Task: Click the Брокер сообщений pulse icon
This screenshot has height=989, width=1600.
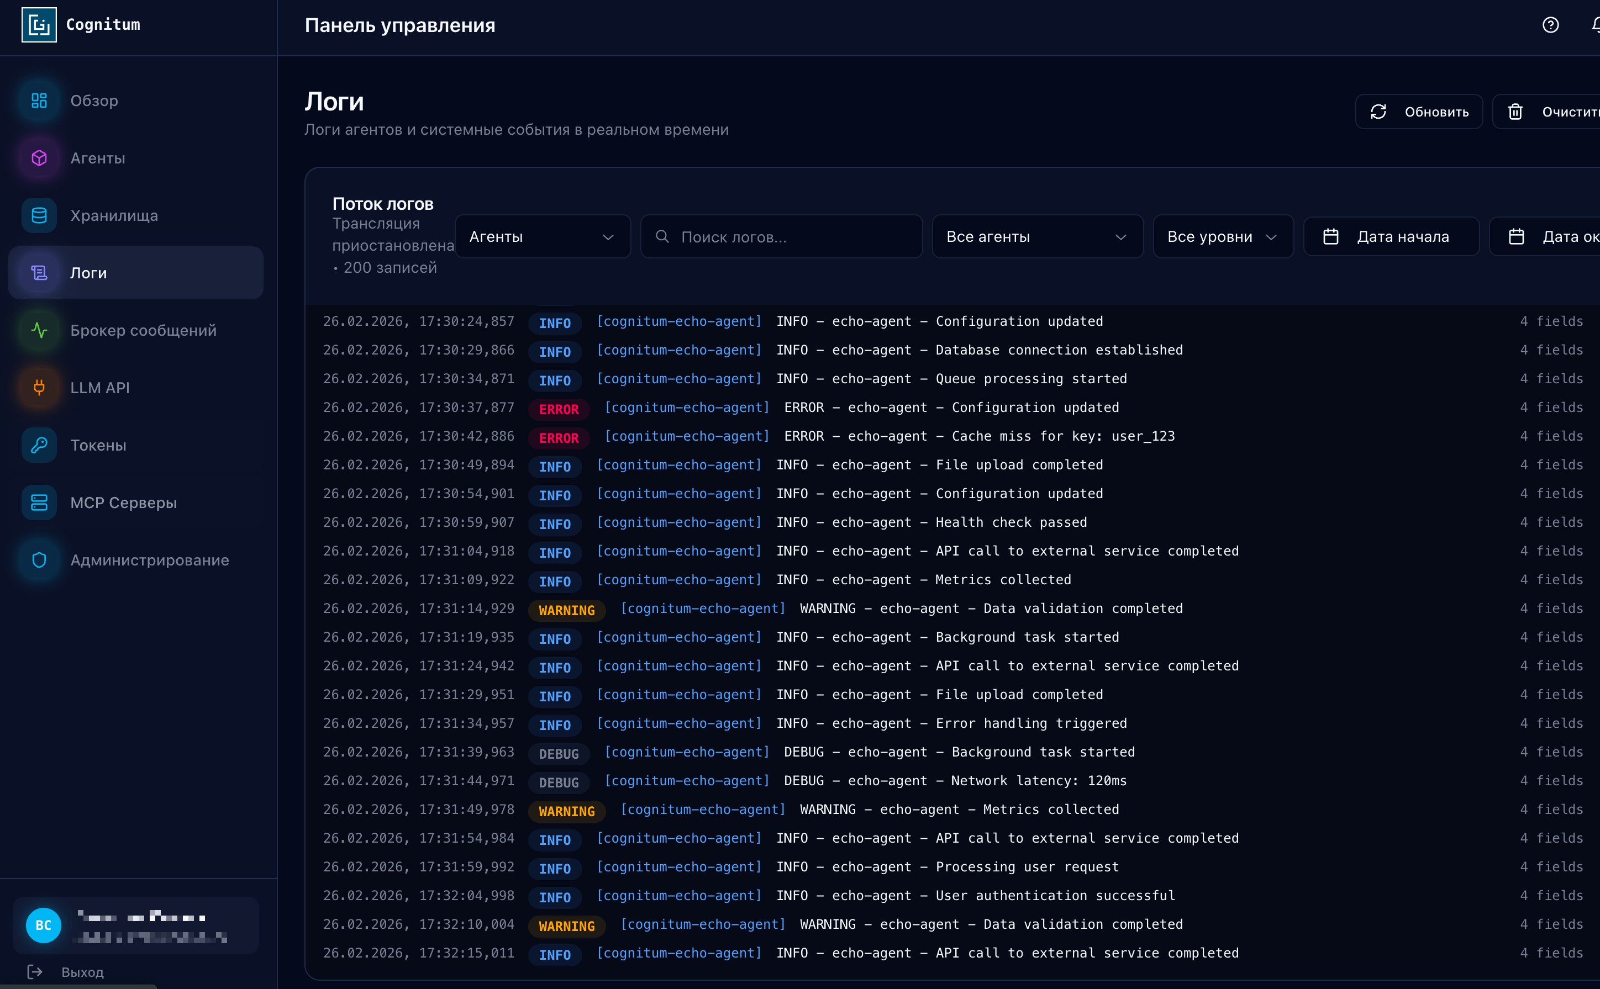Action: 39,330
